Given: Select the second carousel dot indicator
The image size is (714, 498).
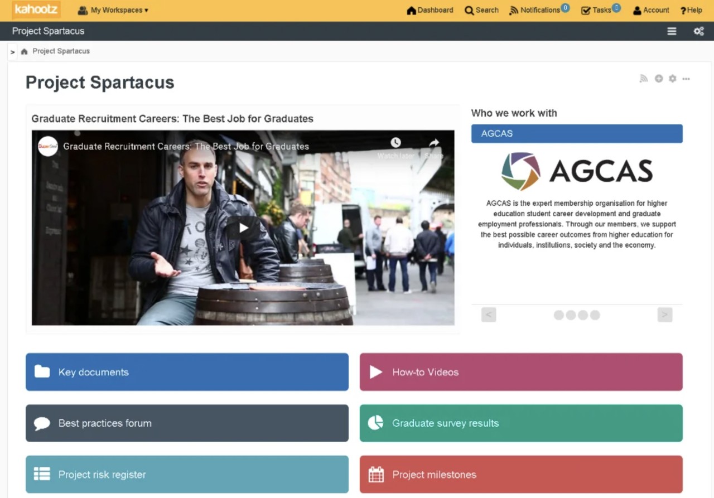Looking at the screenshot, I should coord(571,315).
